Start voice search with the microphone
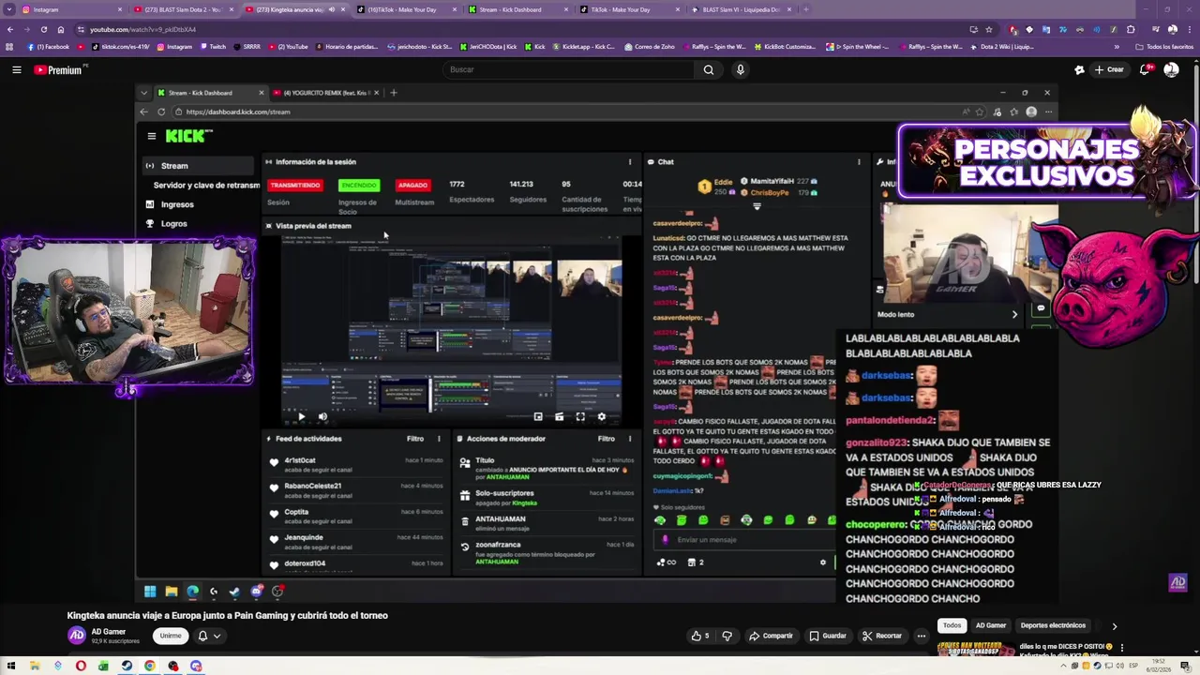The image size is (1200, 675). pos(740,69)
